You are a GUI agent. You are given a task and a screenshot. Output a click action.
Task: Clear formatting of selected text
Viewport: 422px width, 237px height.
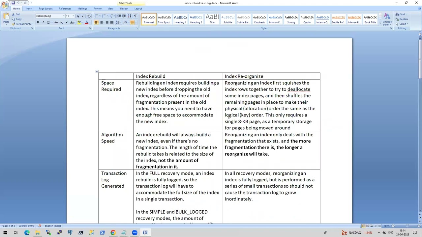point(89,16)
